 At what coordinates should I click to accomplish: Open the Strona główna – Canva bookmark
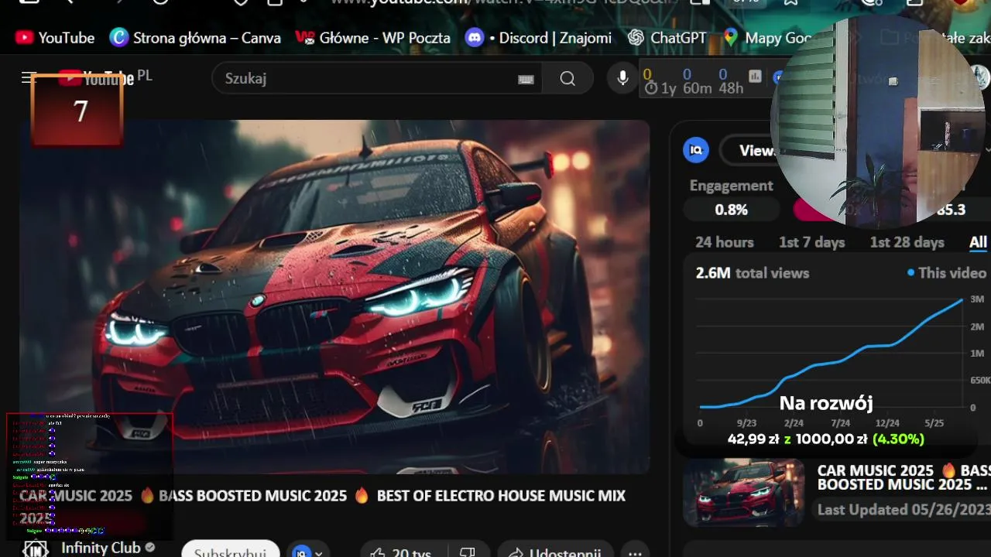(x=197, y=37)
